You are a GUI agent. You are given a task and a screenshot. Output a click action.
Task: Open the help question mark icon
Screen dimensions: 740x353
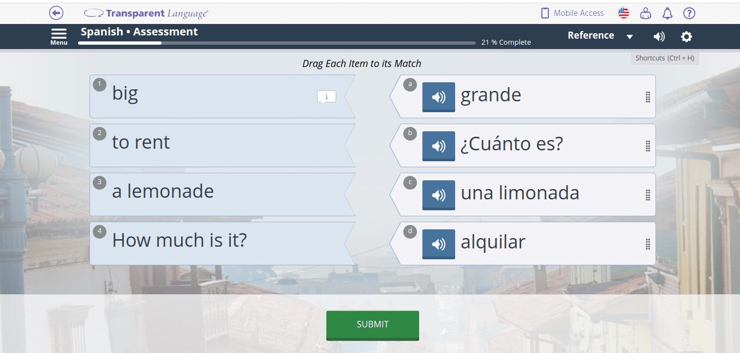coord(689,14)
